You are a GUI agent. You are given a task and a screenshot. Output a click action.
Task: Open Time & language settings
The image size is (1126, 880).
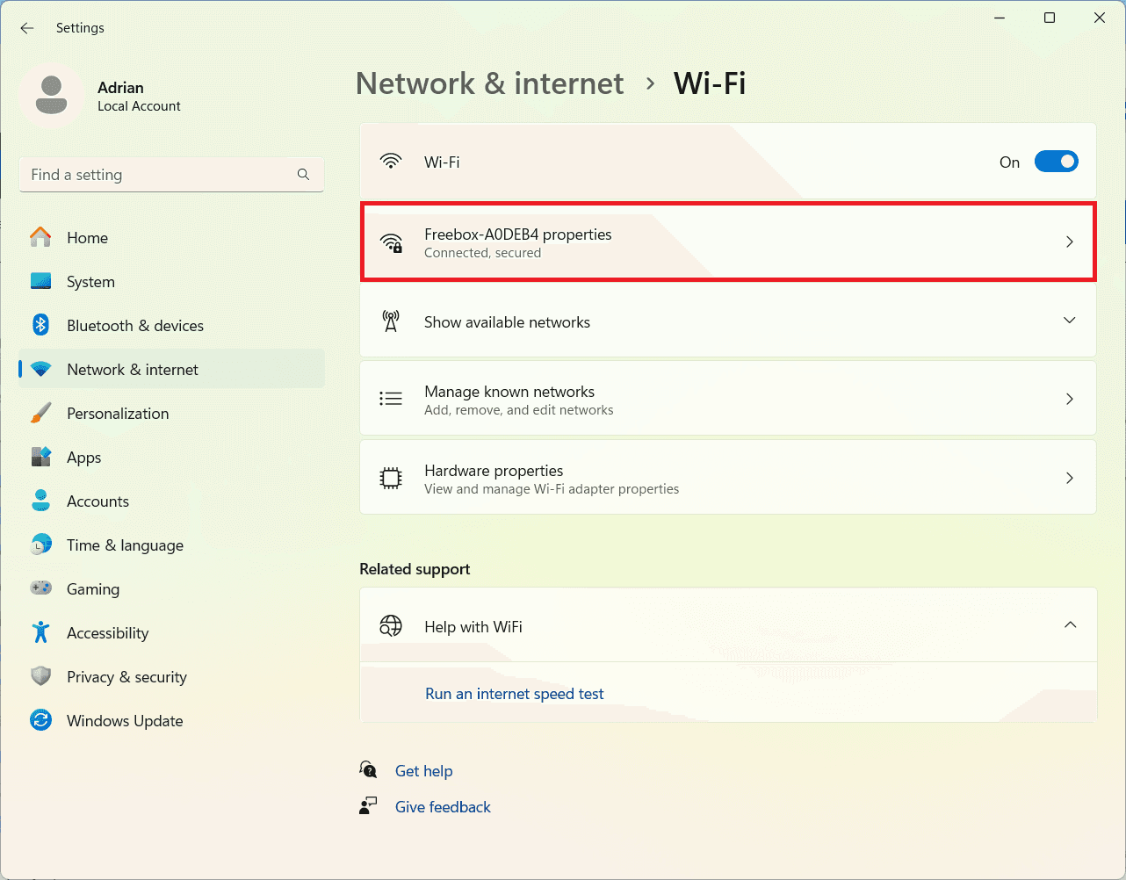click(x=171, y=545)
